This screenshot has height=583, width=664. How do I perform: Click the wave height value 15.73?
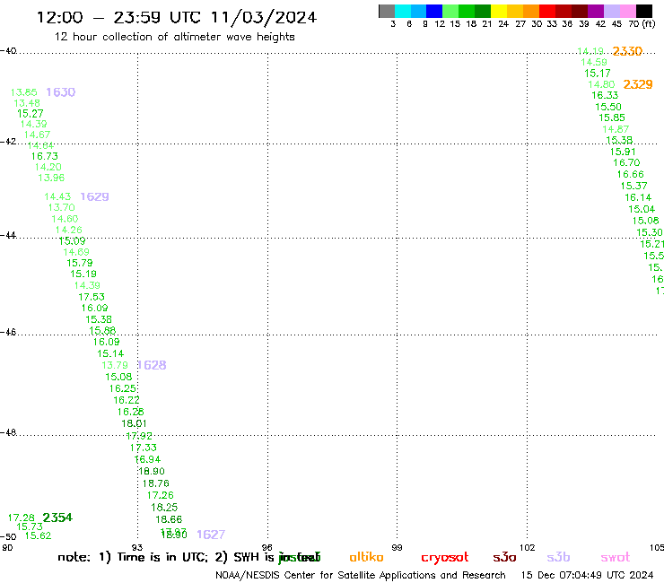point(30,527)
